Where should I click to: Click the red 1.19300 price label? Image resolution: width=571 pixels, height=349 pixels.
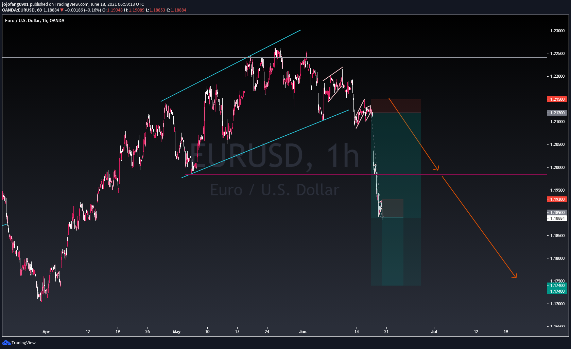point(557,199)
